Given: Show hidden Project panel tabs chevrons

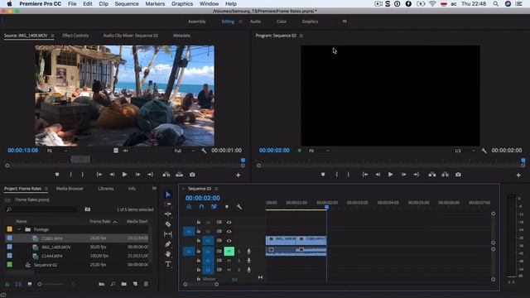Looking at the screenshot, I should pos(154,188).
